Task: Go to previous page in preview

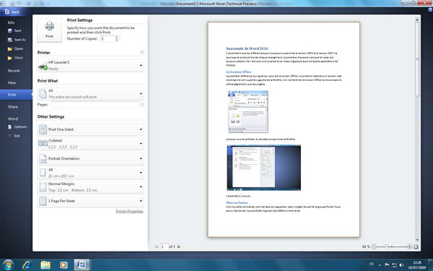Action: [x=157, y=246]
